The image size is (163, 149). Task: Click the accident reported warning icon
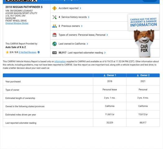(x=54, y=8)
